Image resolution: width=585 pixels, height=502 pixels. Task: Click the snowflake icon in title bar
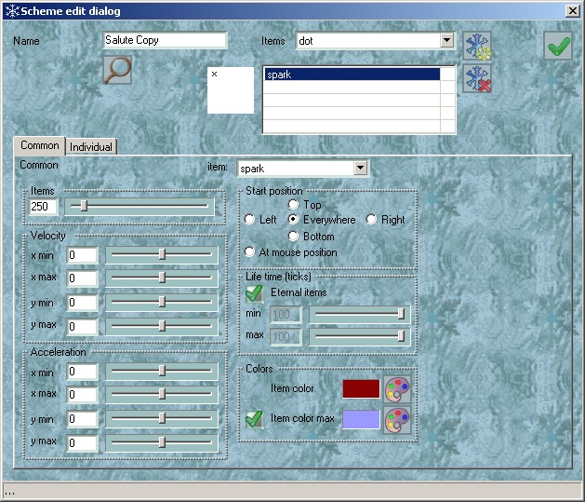click(10, 10)
